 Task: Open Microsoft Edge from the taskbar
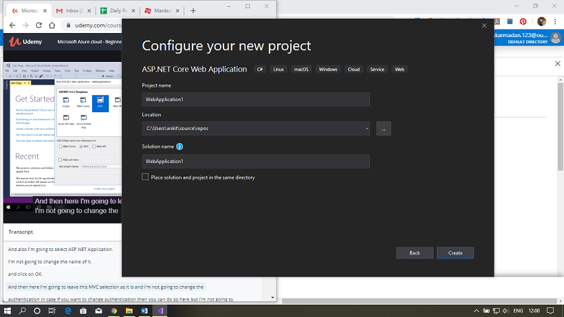68,311
